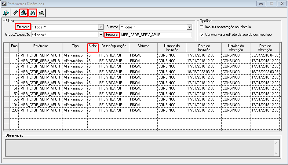Click the binoculars search toolbar icon
288x165 pixels.
click(x=33, y=13)
